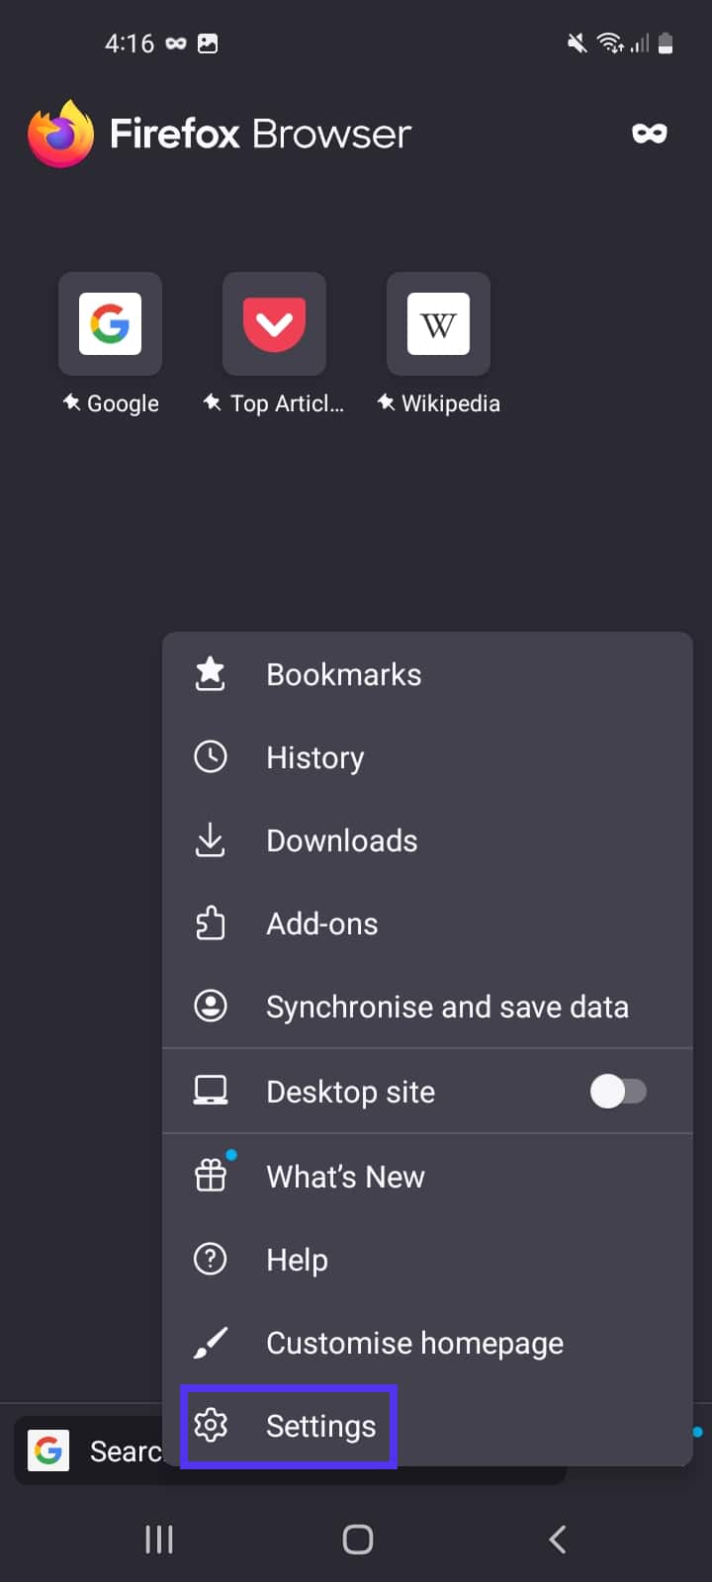Open the Wikipedia shortcut
This screenshot has width=712, height=1582.
[x=438, y=324]
